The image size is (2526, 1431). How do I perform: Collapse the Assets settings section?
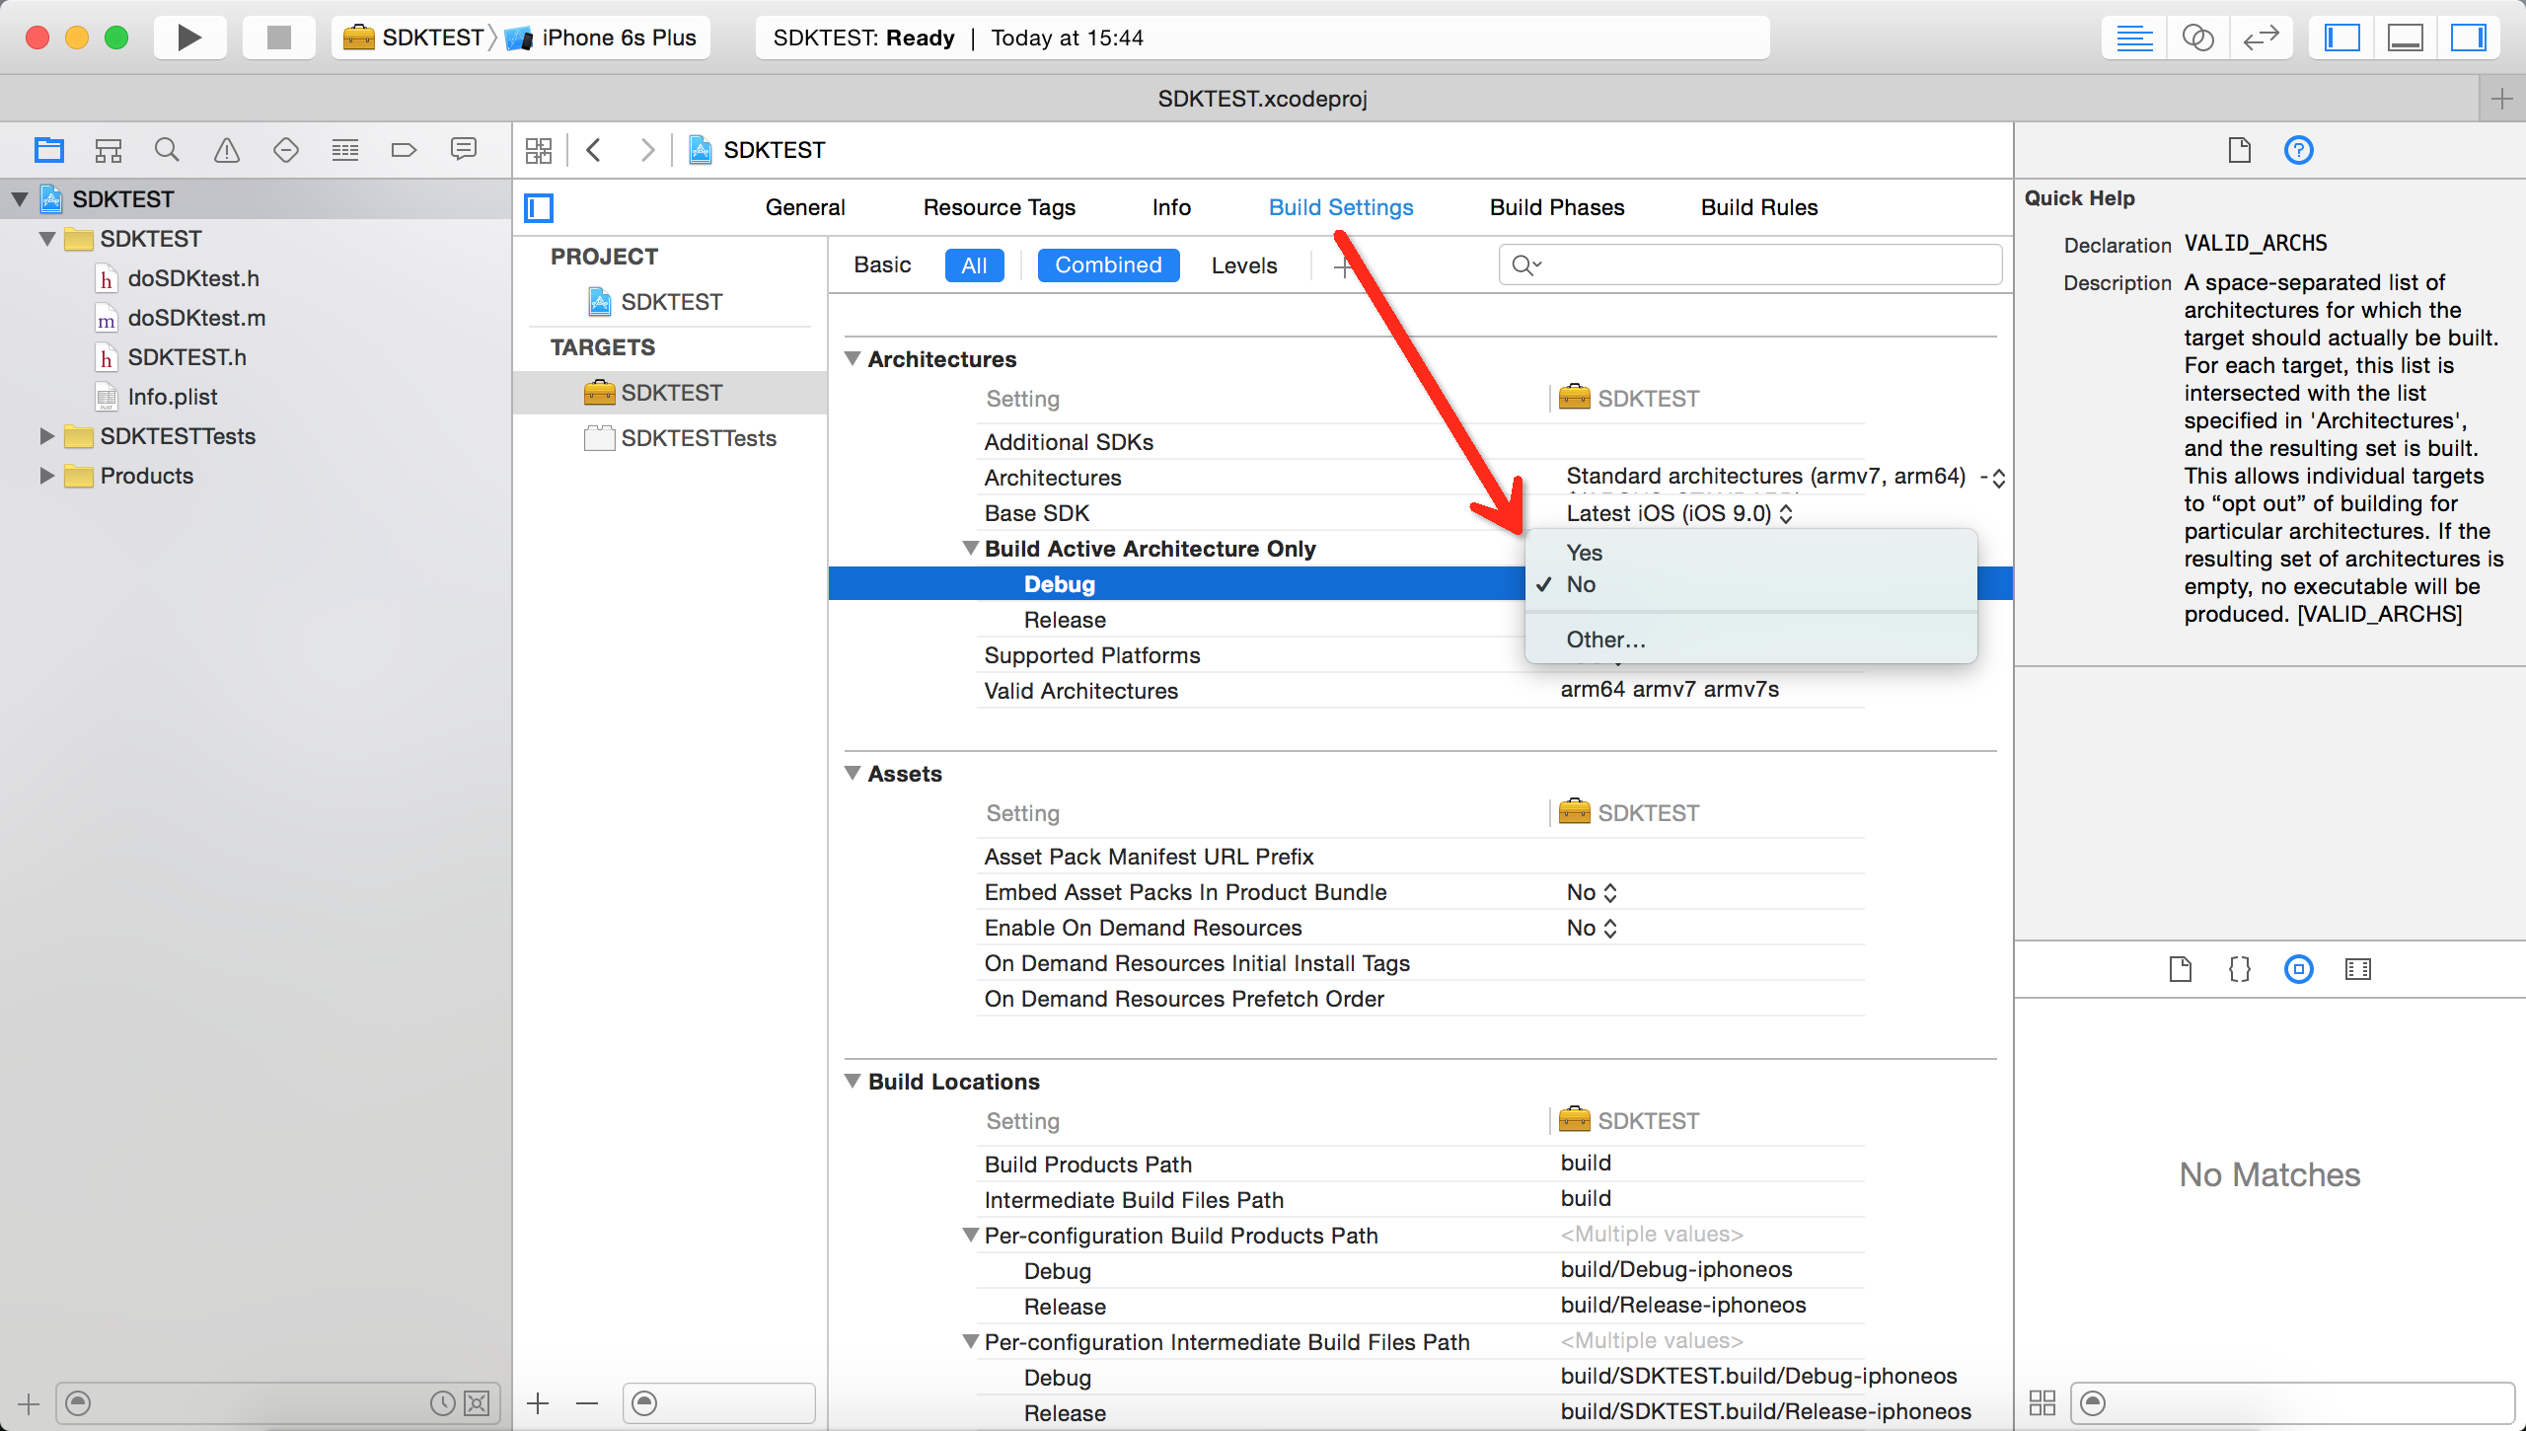[853, 774]
